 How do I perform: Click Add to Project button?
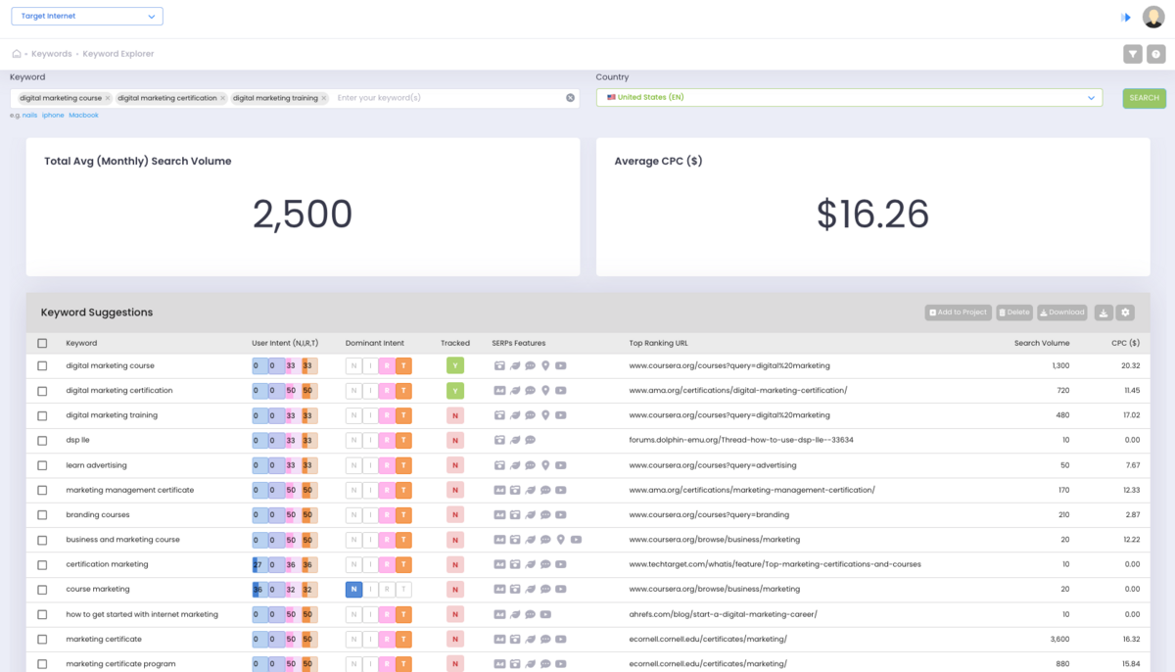959,312
